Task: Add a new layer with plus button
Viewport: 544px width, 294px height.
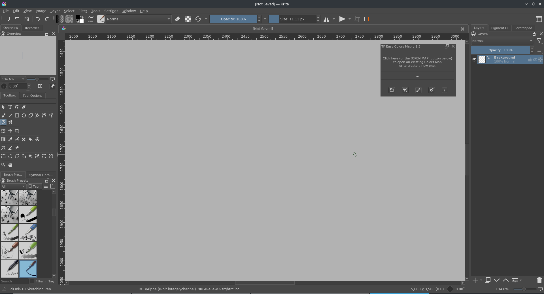Action: coord(475,280)
